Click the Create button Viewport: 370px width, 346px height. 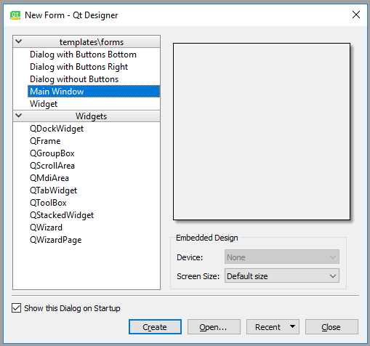[155, 327]
